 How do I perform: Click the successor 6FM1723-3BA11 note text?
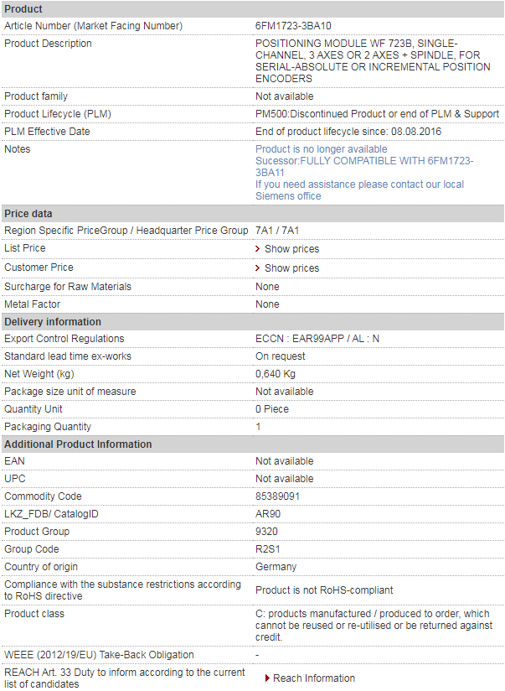(364, 167)
